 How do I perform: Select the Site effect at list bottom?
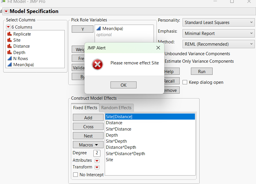pyautogui.click(x=109, y=159)
